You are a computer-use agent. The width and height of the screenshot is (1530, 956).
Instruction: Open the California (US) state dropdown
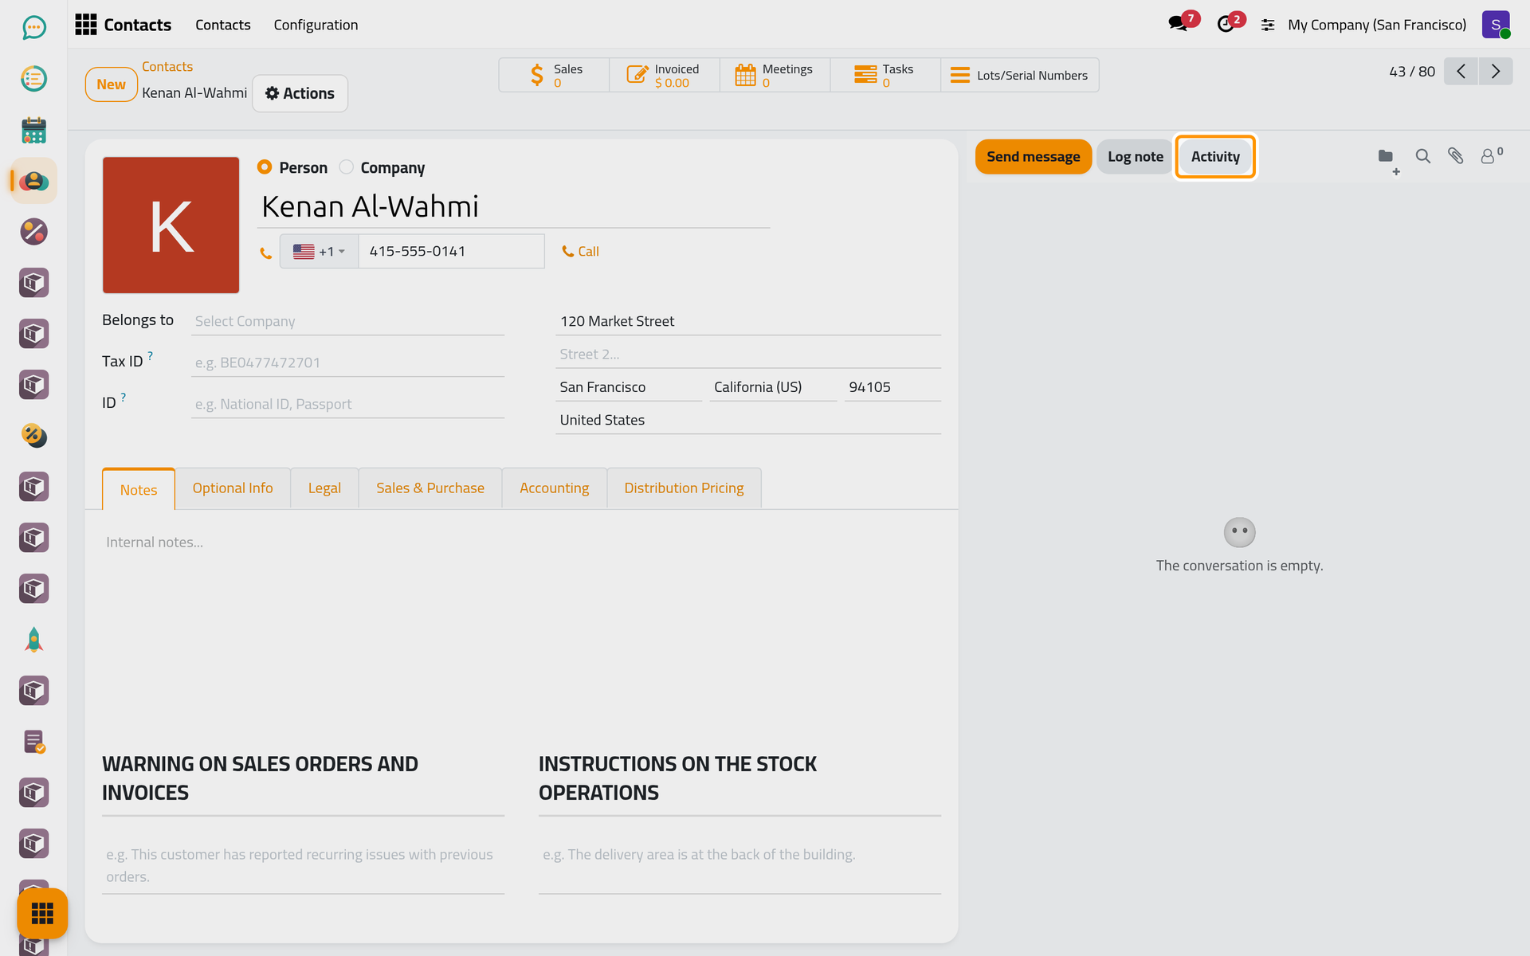(773, 387)
